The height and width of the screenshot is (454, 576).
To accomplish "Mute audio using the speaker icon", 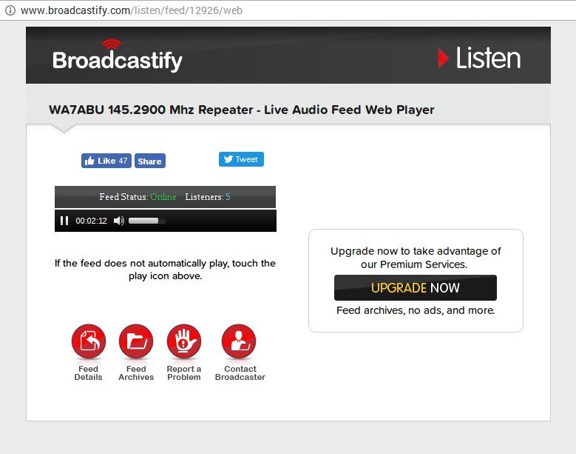I will click(118, 221).
